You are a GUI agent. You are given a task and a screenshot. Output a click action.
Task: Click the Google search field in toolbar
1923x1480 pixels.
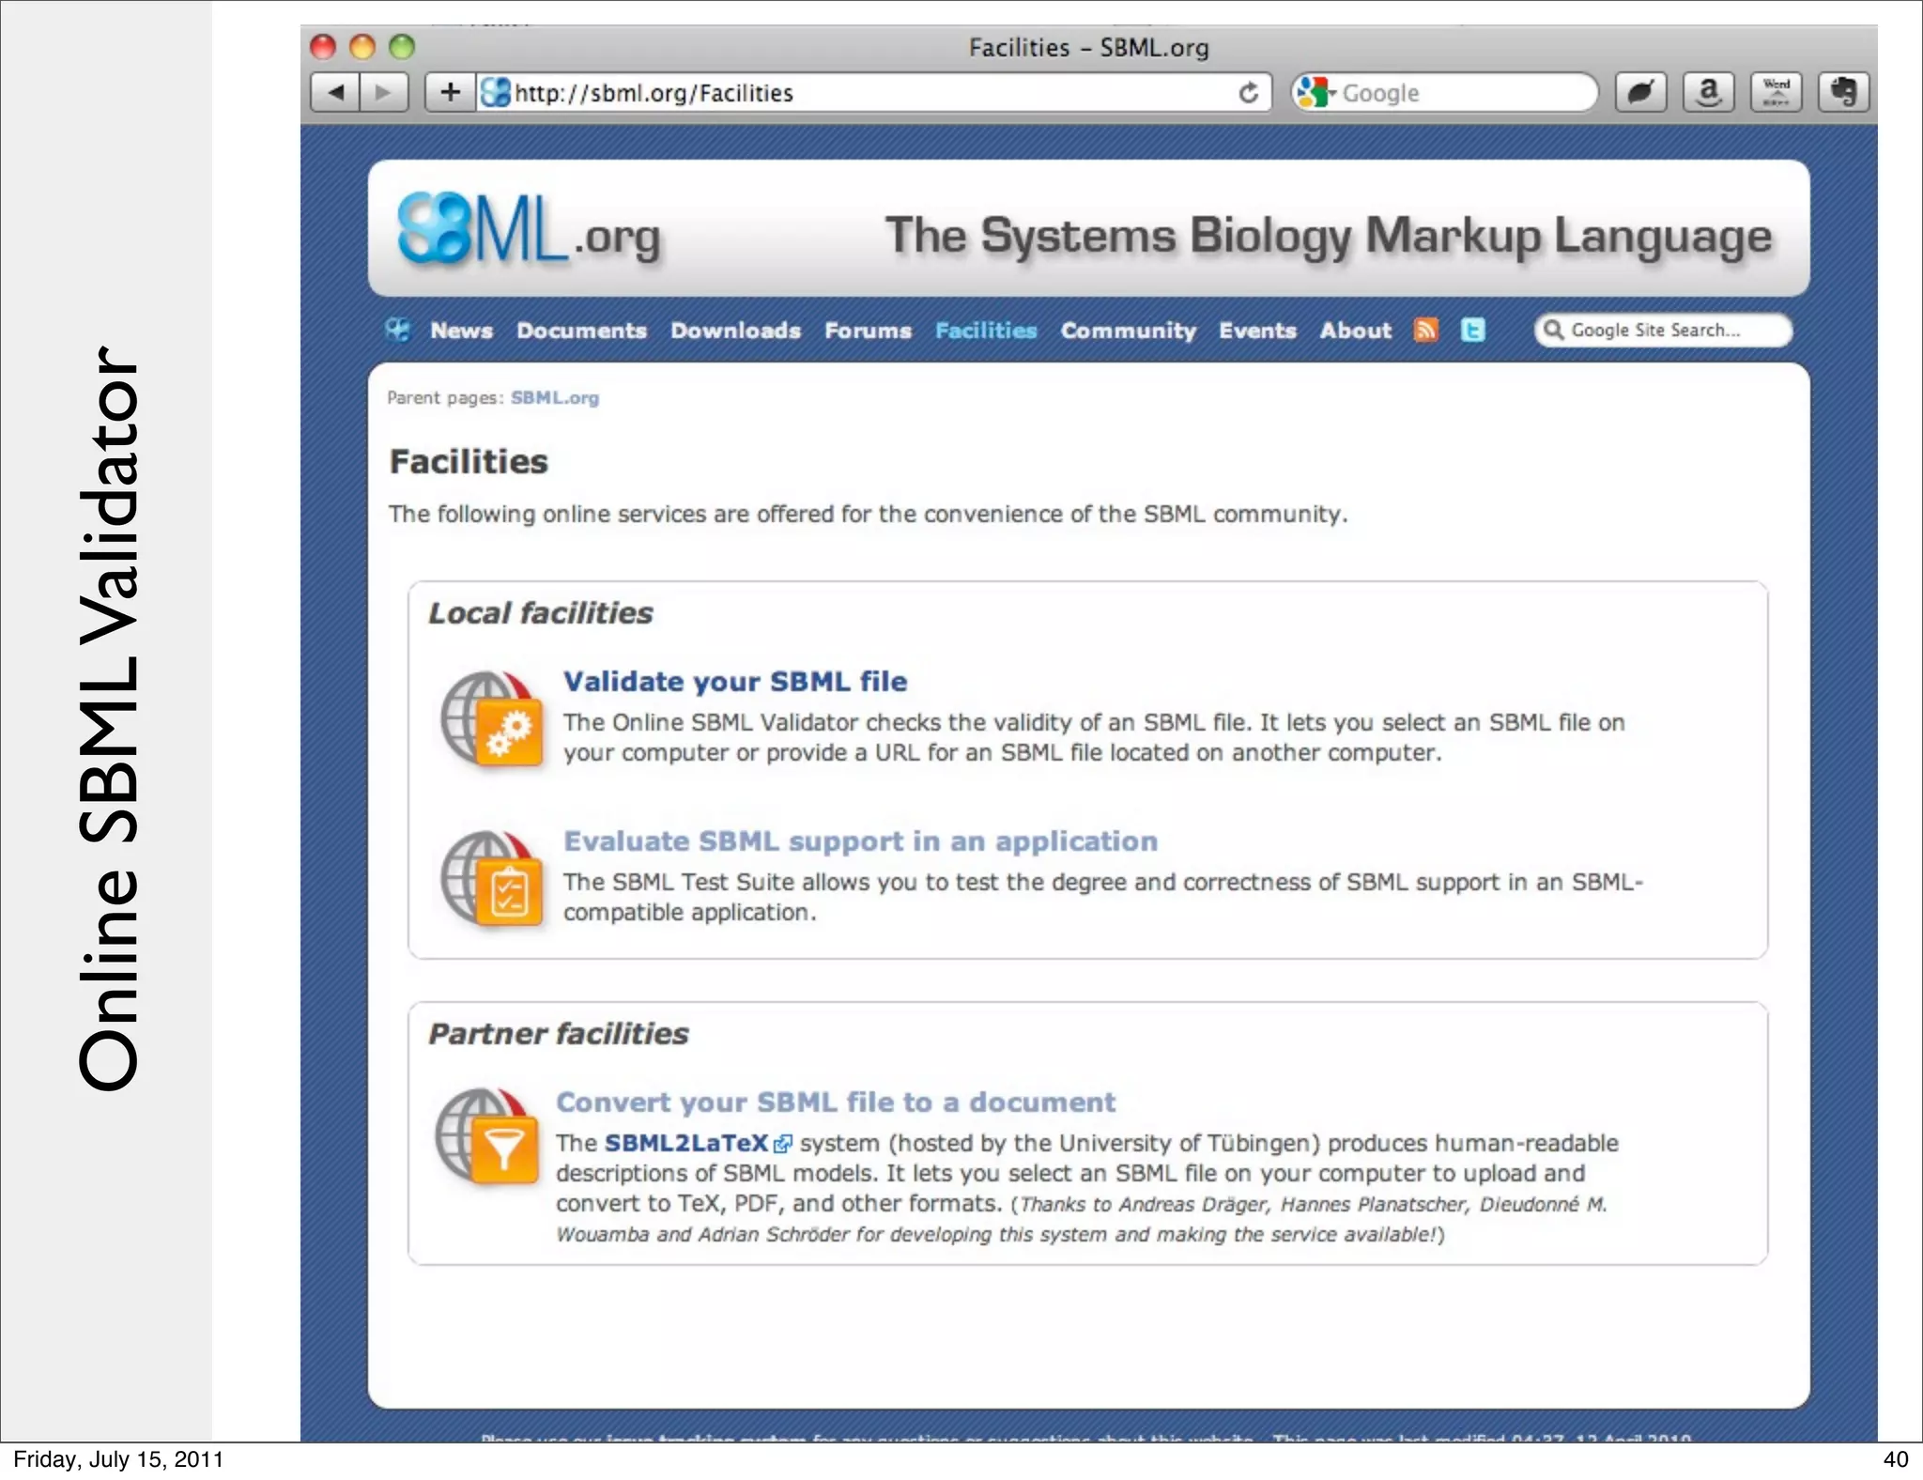1444,92
